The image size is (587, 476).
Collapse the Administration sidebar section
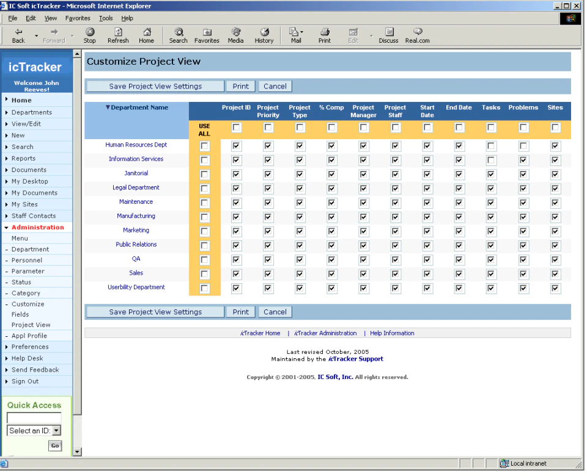tap(37, 228)
